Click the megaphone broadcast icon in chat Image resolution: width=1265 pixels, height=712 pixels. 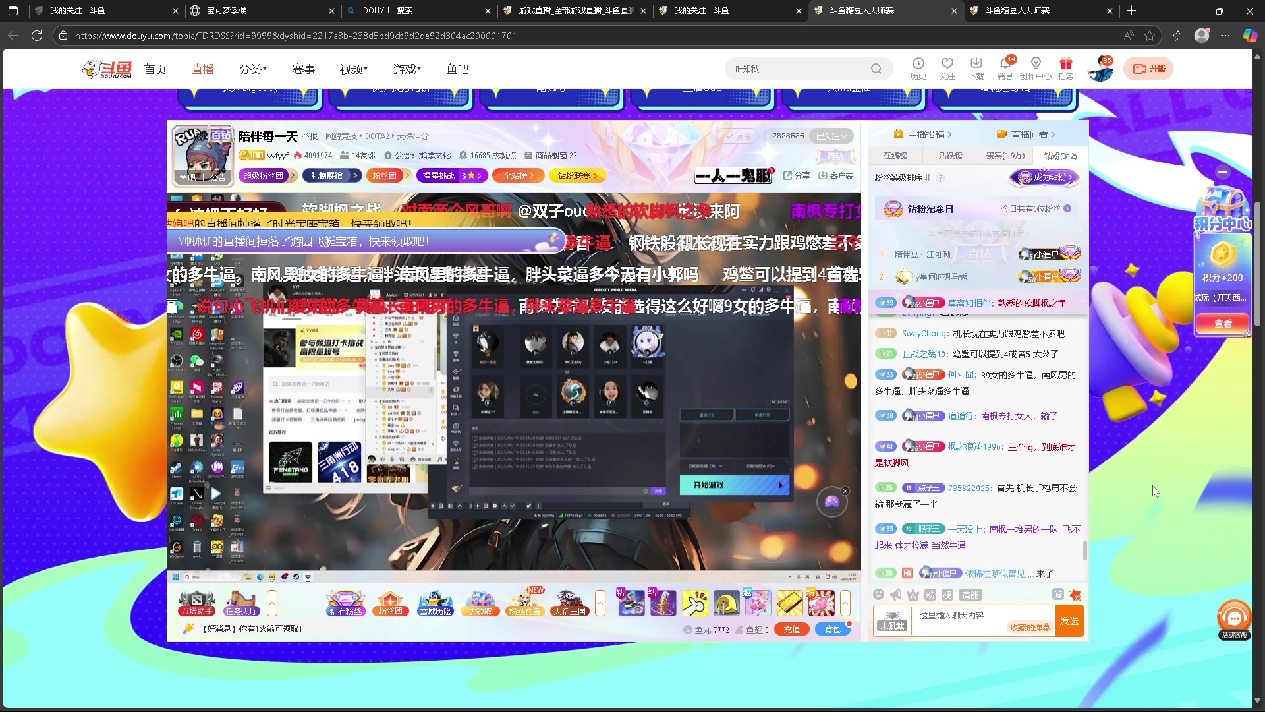(x=895, y=595)
